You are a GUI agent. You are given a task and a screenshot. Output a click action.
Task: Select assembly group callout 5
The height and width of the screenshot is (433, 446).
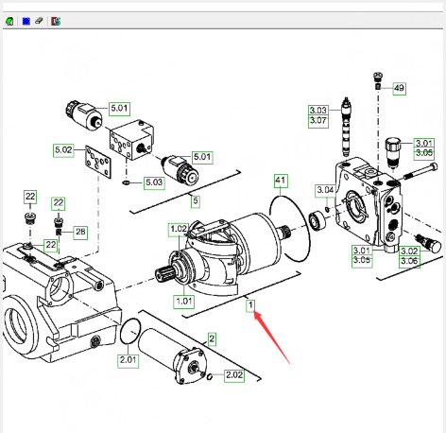pos(196,201)
